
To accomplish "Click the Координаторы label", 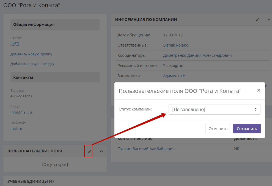I will coord(132,55).
